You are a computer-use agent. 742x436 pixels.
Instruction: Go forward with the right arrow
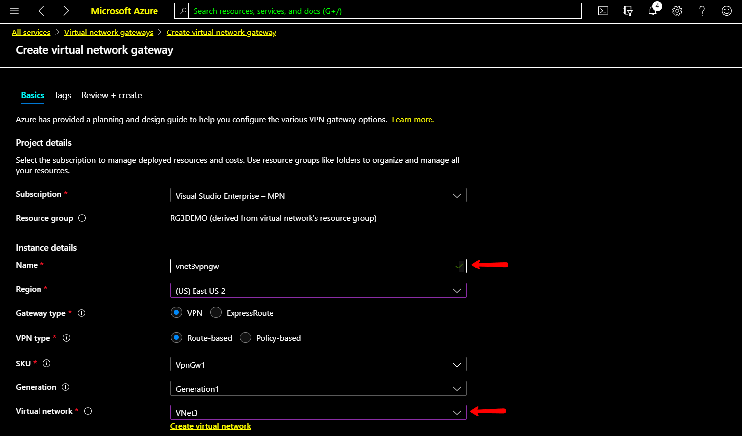pyautogui.click(x=66, y=11)
